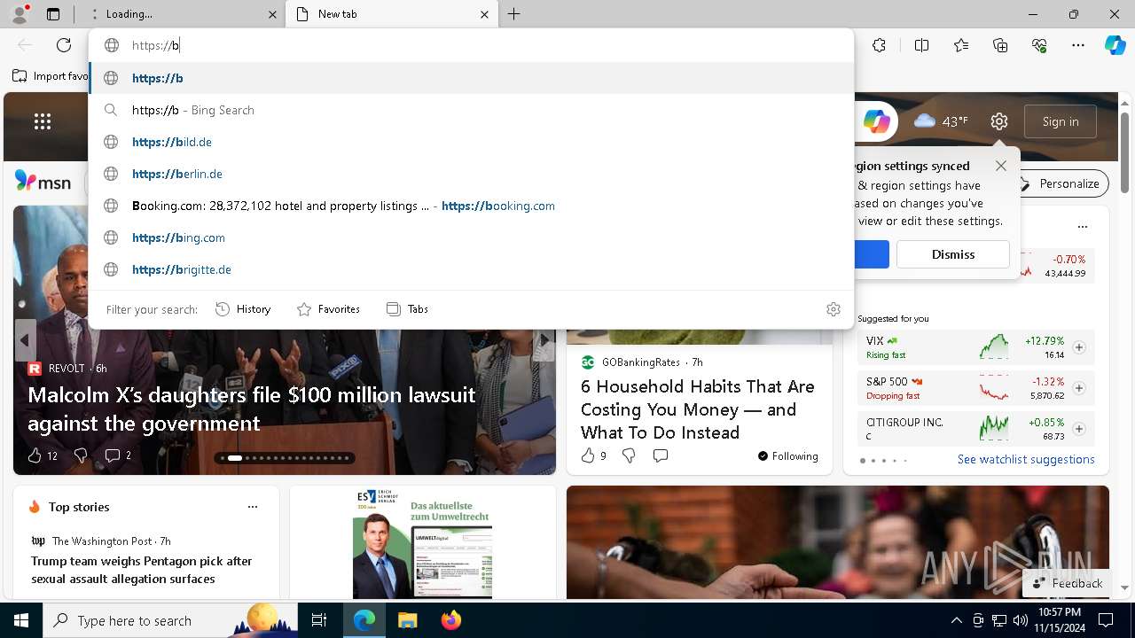Open Malcolm X's daughters lawsuit headline
This screenshot has height=638, width=1135.
tap(252, 408)
